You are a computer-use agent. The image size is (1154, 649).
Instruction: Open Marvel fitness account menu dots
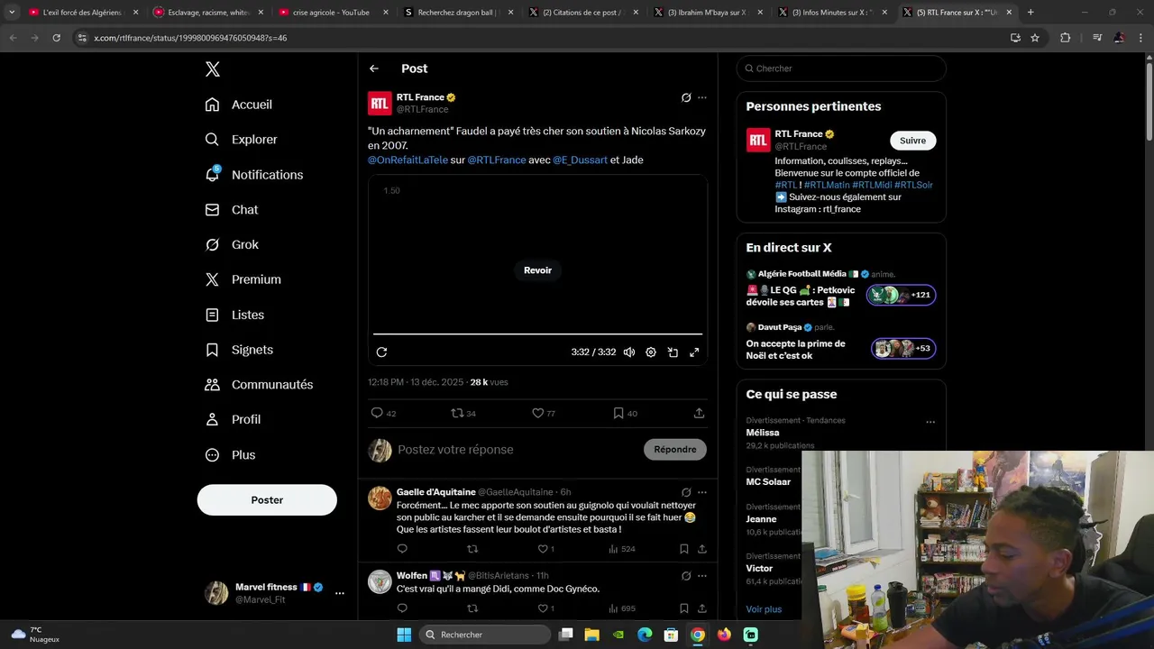[340, 593]
